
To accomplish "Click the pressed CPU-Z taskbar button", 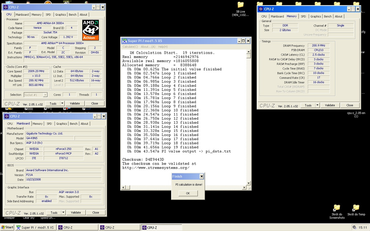I will (x=161, y=228).
